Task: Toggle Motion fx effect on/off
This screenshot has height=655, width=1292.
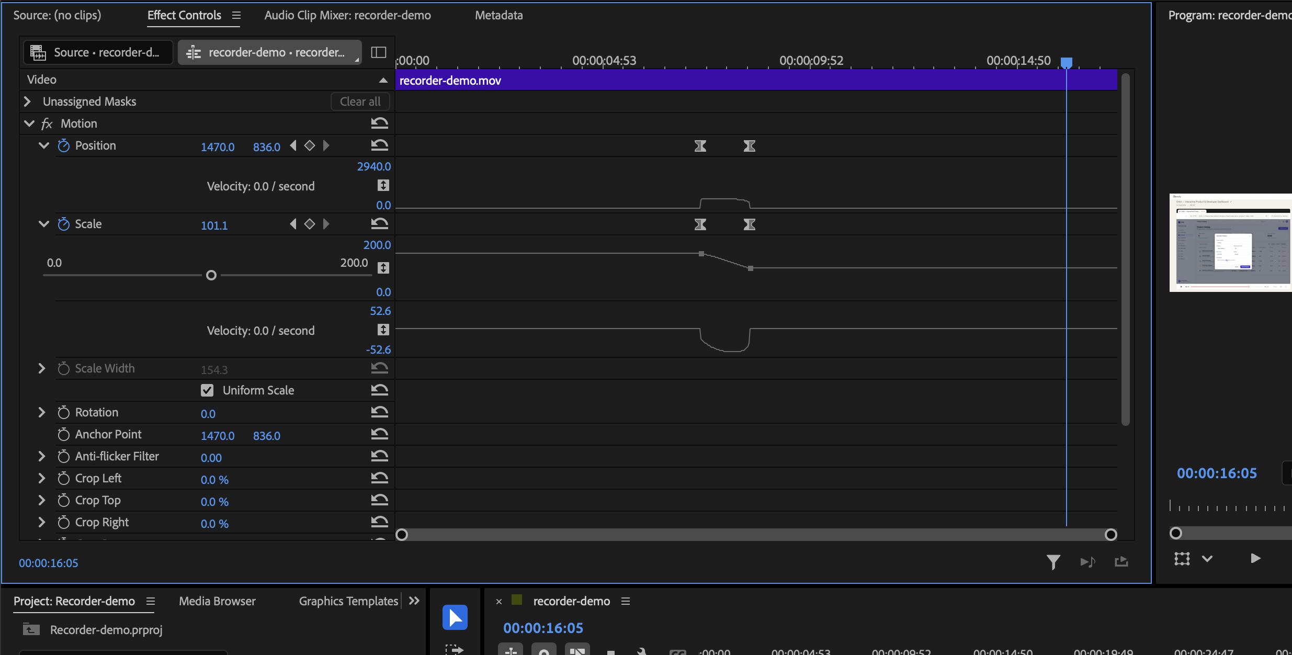Action: pos(47,124)
